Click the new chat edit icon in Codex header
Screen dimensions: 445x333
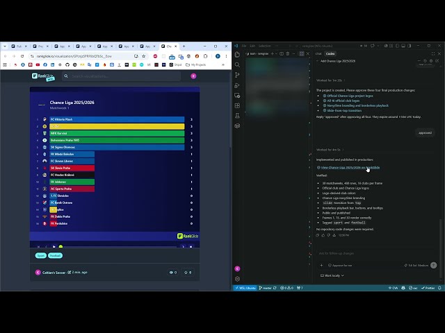click(437, 61)
